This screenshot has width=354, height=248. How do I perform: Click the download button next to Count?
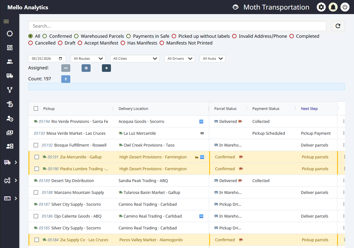pyautogui.click(x=66, y=79)
